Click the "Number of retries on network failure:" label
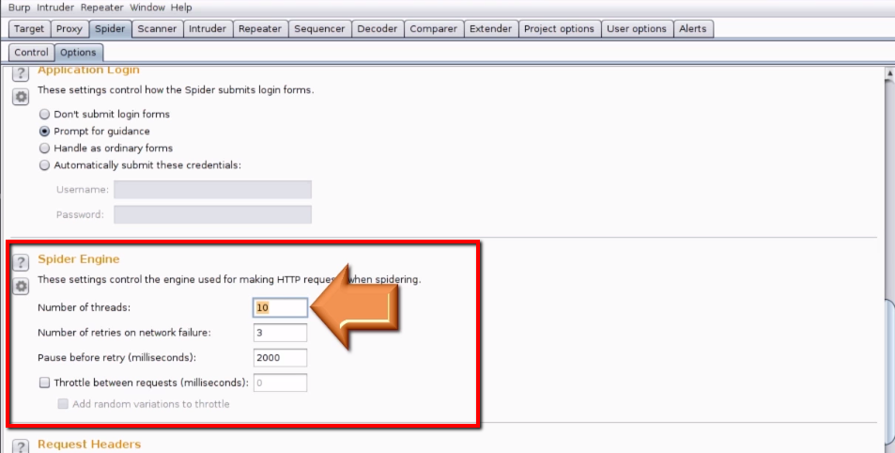The image size is (895, 453). tap(124, 333)
